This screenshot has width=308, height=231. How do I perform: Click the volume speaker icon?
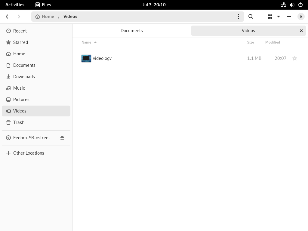[292, 5]
